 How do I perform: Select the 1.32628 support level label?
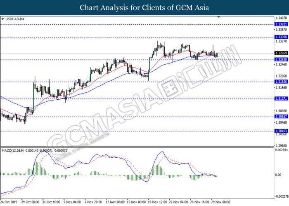pos(281,60)
